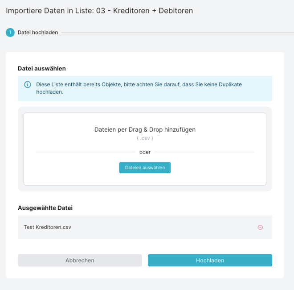The image size is (294, 290).
Task: Click the info icon in the duplicate warning
Action: [x=28, y=84]
